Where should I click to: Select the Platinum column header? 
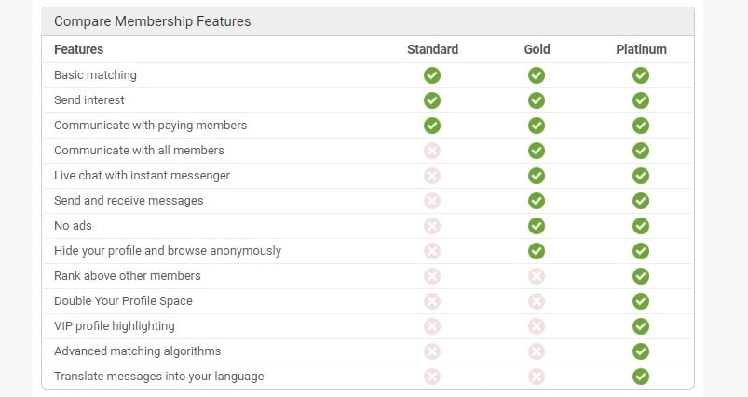[641, 49]
